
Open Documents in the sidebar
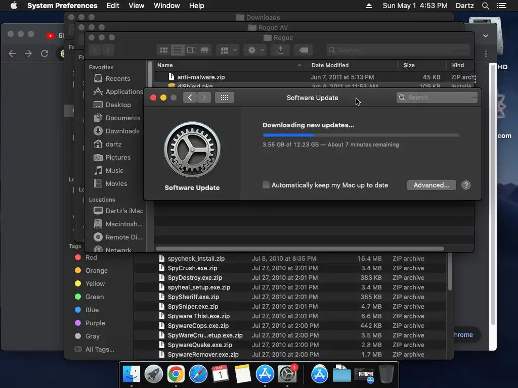click(117, 118)
